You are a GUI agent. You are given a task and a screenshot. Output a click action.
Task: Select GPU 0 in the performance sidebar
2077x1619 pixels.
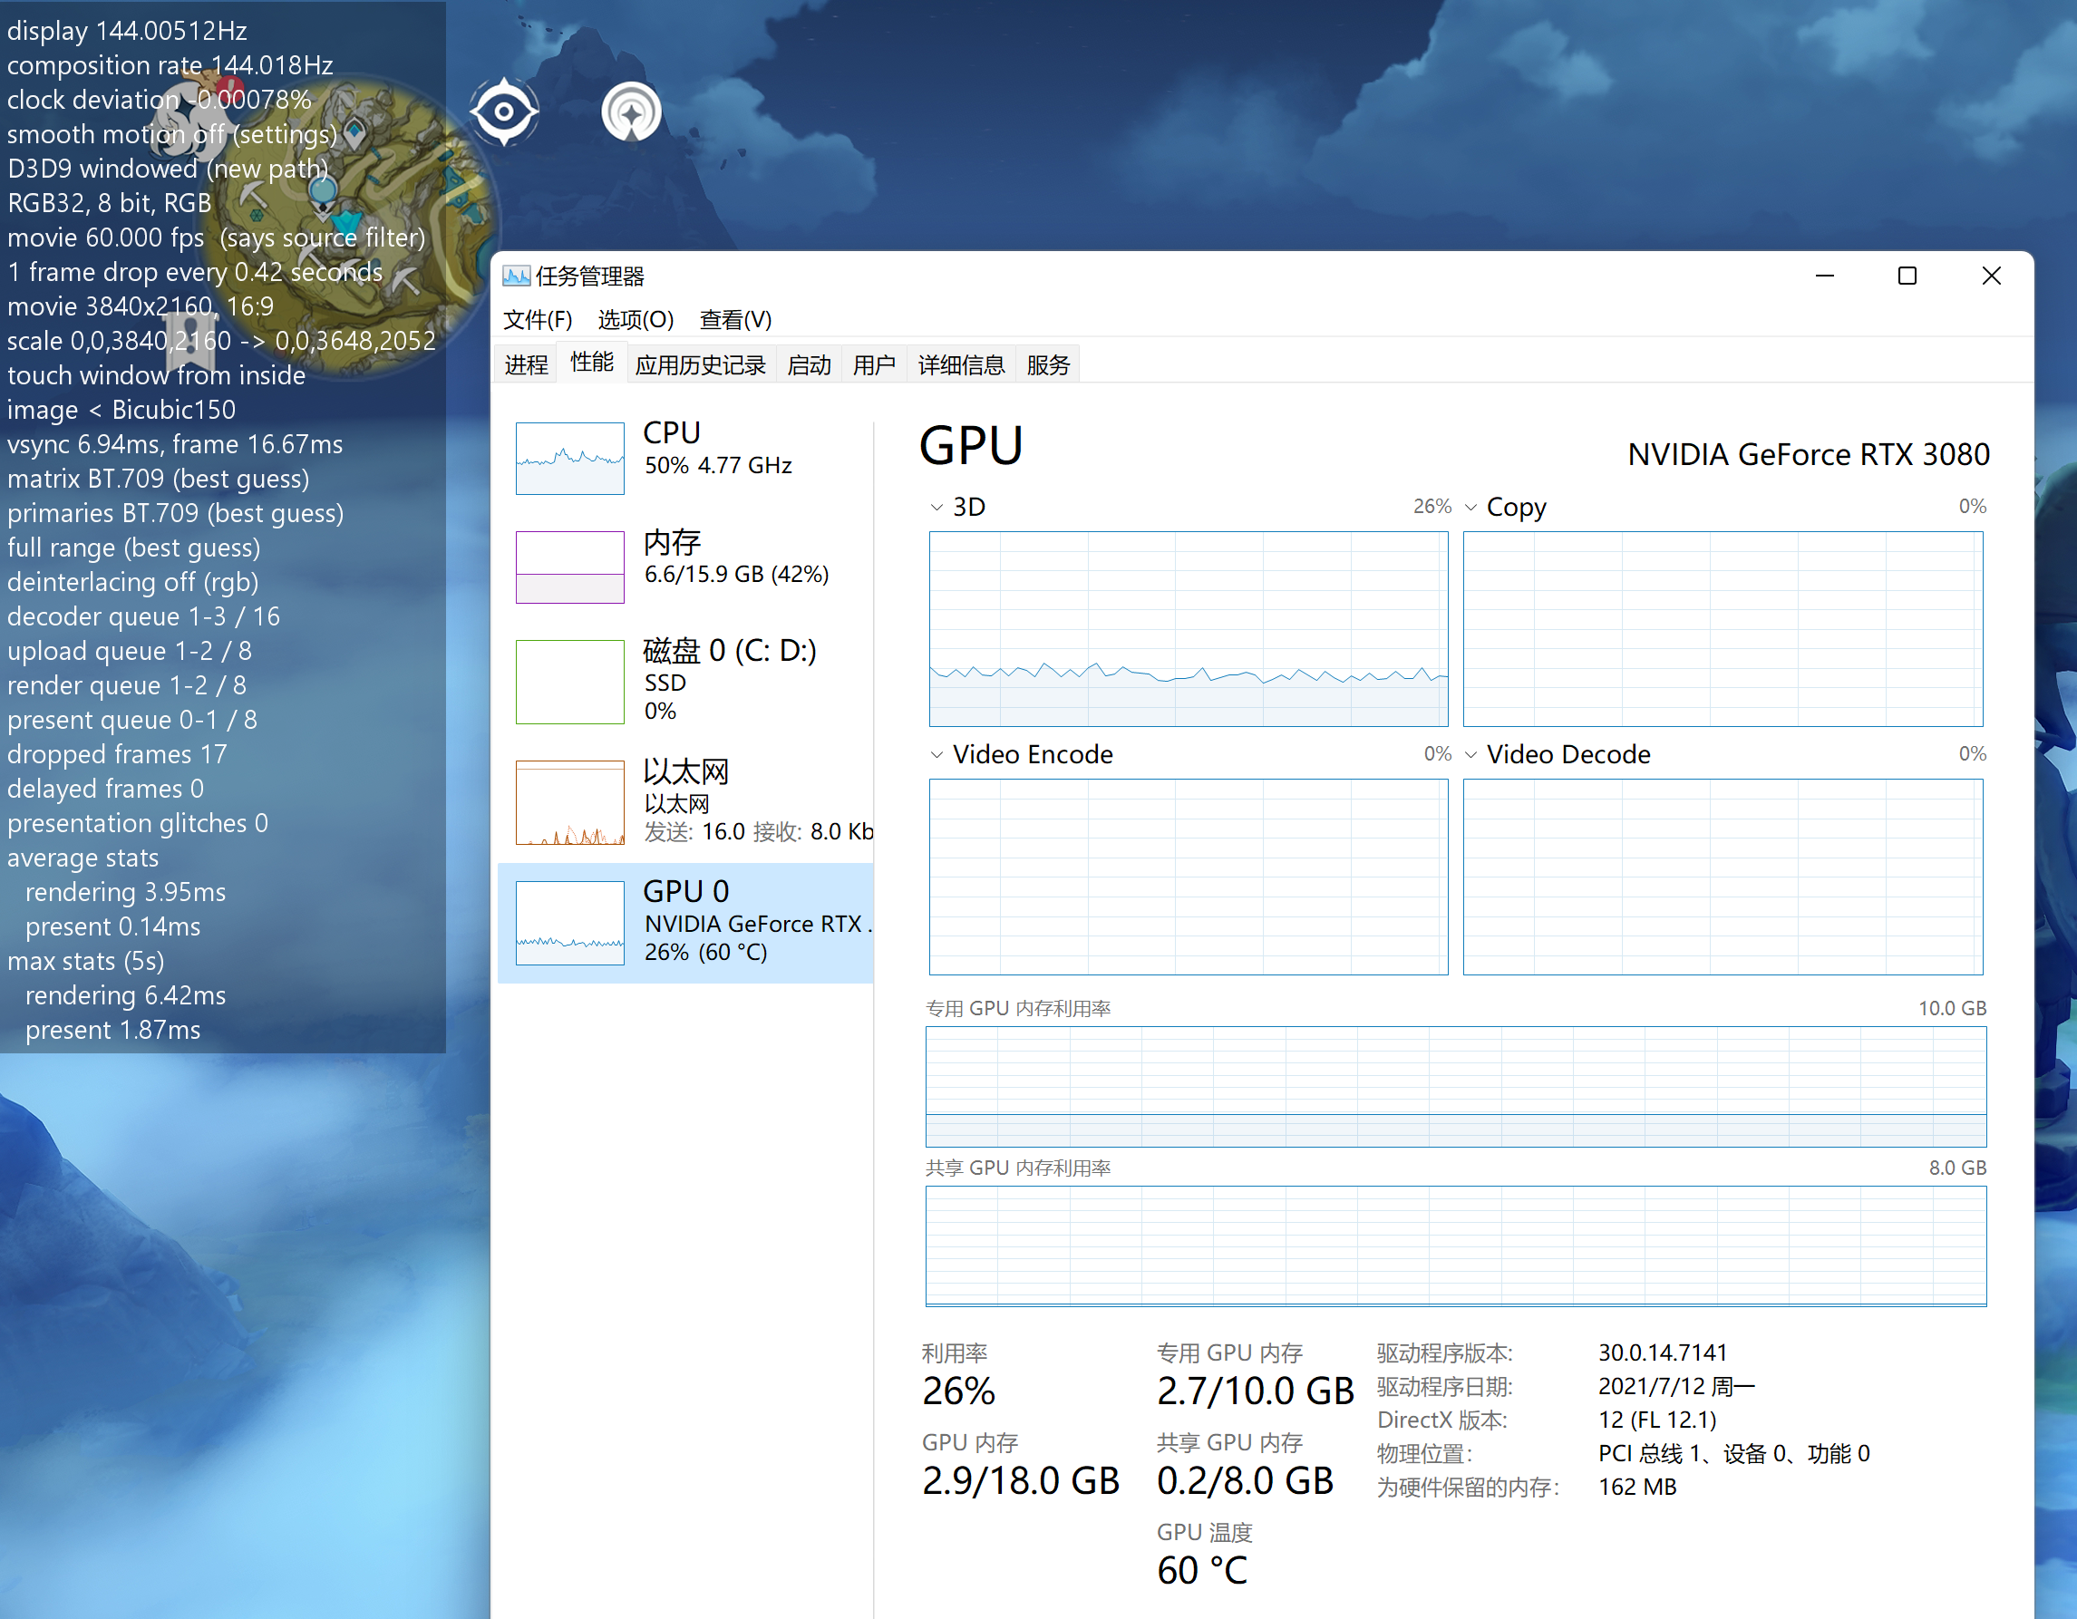(685, 922)
